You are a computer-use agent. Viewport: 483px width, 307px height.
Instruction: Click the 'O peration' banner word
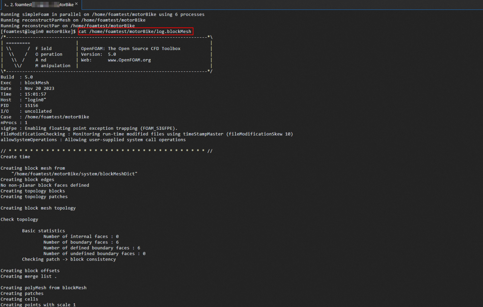point(49,54)
